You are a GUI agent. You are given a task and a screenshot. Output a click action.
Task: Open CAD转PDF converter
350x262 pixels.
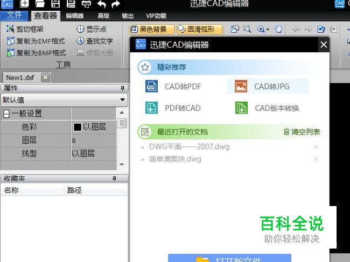click(173, 86)
